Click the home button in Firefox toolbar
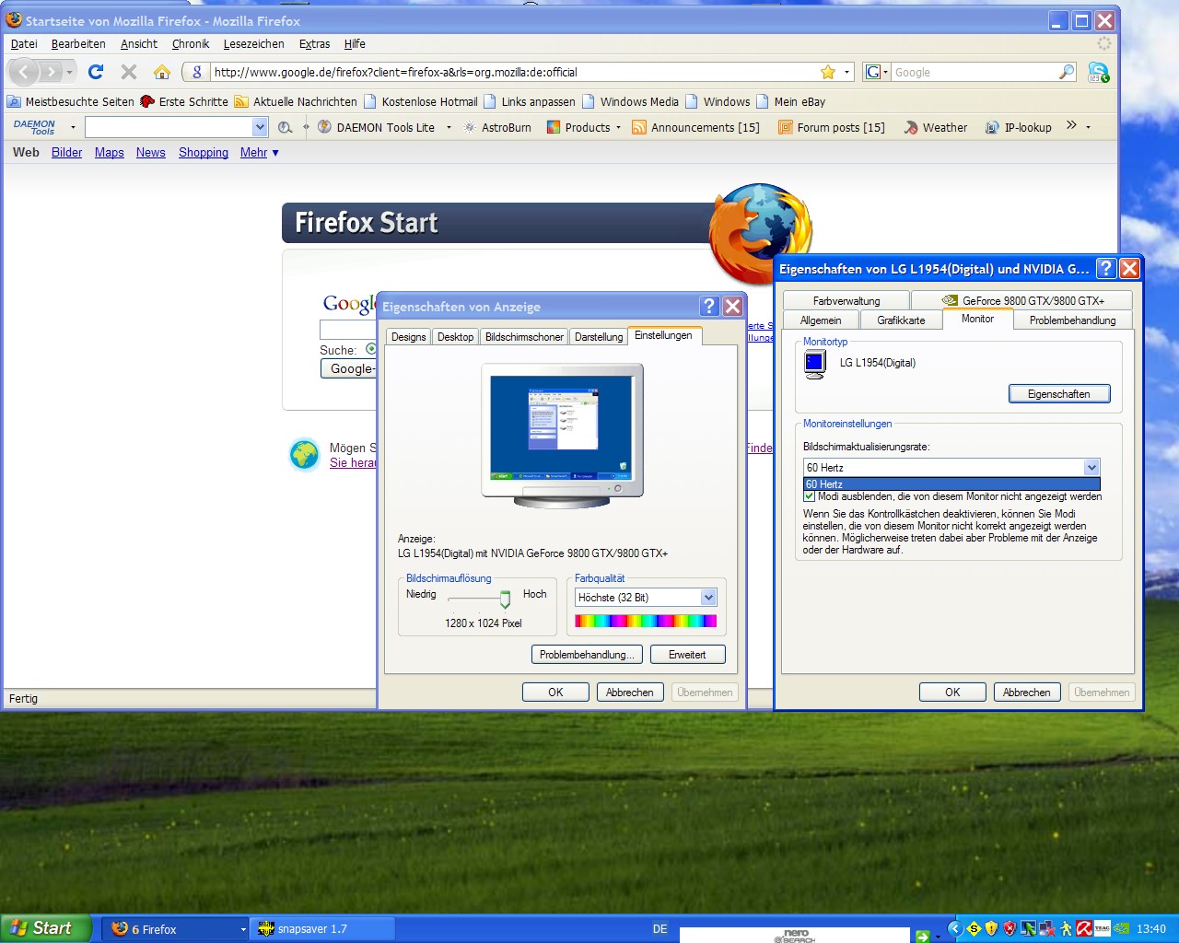1179x943 pixels. click(x=162, y=72)
